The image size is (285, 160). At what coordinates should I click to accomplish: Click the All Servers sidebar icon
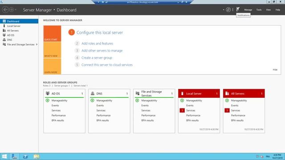tap(4, 31)
